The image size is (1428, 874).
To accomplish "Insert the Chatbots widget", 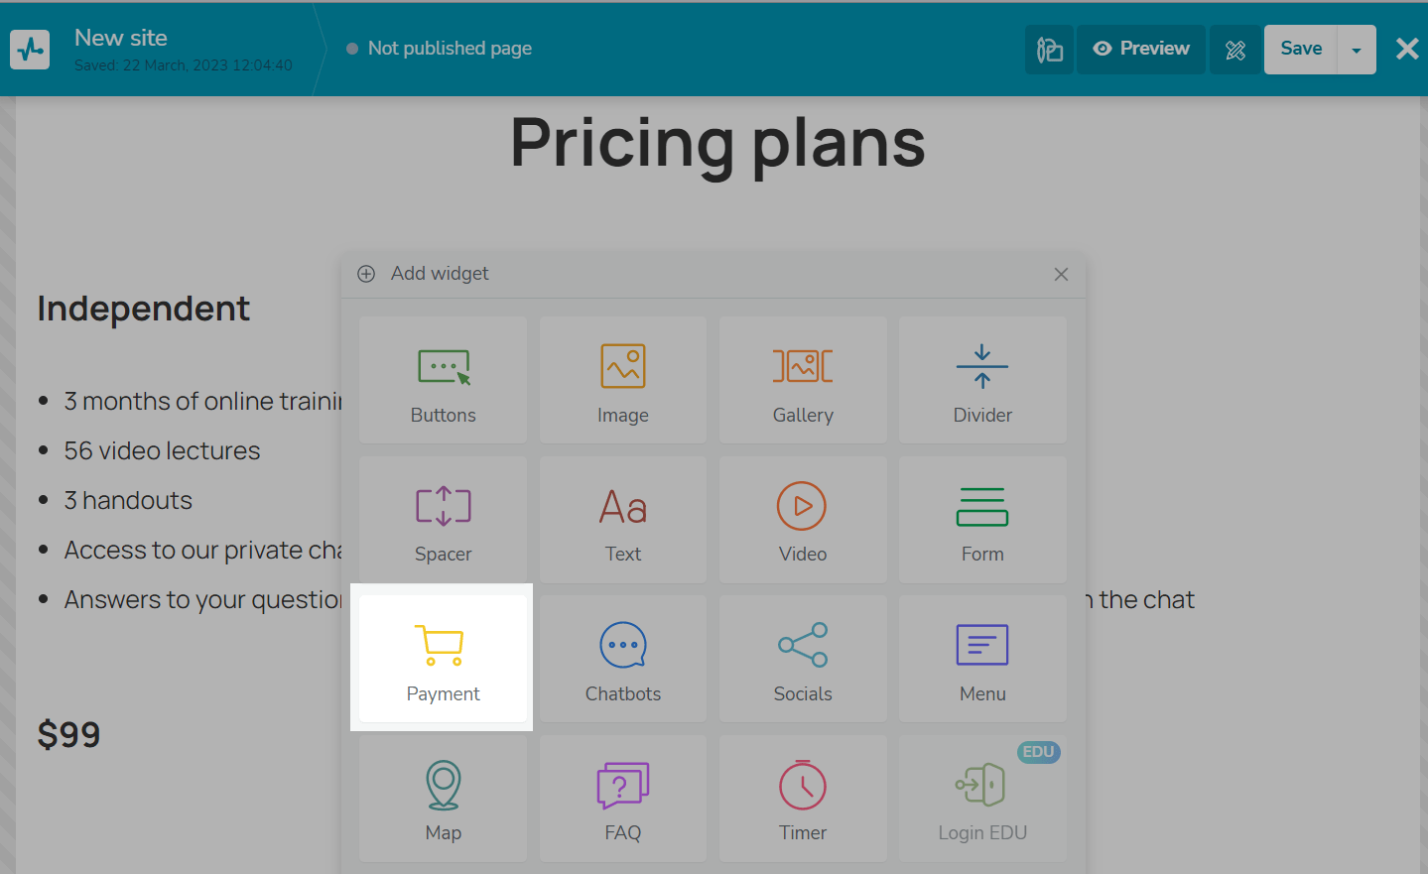I will click(622, 659).
